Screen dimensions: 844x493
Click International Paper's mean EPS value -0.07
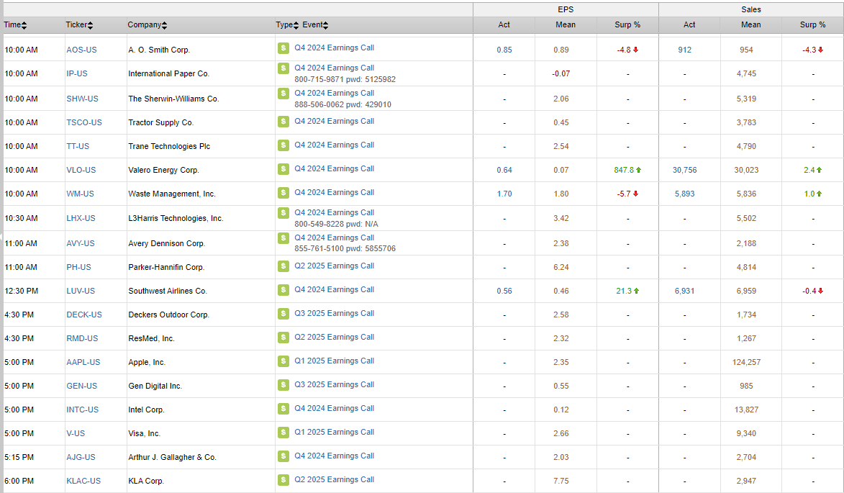coord(561,73)
